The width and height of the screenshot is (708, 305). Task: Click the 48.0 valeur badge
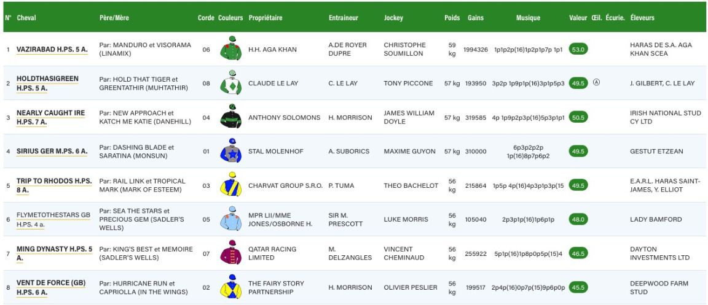[578, 219]
